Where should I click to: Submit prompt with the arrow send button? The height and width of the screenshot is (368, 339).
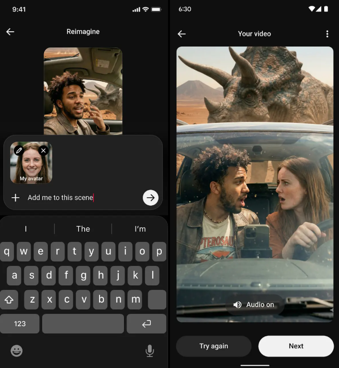tap(150, 198)
